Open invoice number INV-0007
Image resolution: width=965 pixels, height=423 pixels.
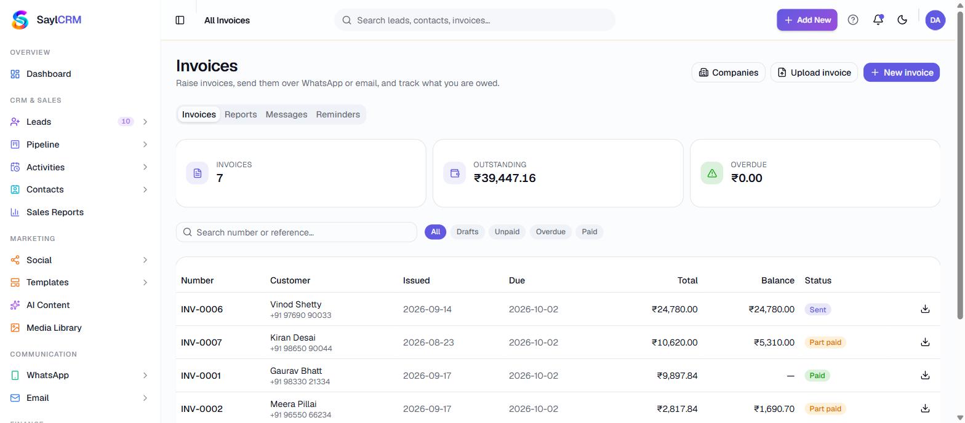(x=201, y=342)
